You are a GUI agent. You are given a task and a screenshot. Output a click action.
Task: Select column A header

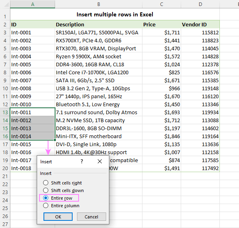(33, 4)
